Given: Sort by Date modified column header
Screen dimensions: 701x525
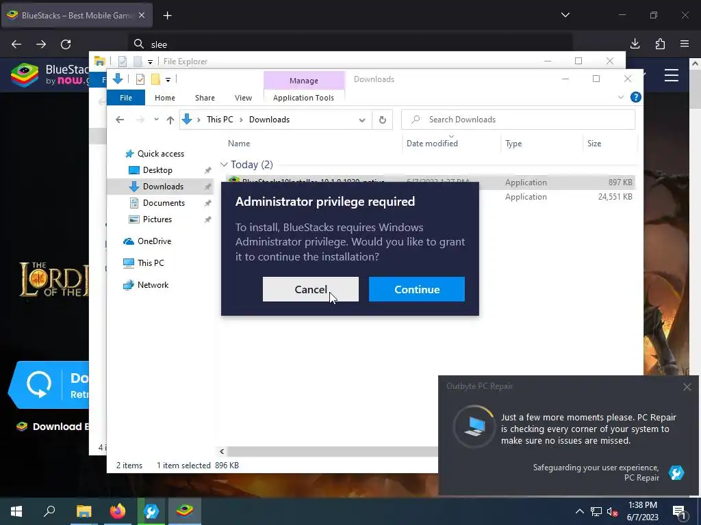Looking at the screenshot, I should (x=432, y=144).
